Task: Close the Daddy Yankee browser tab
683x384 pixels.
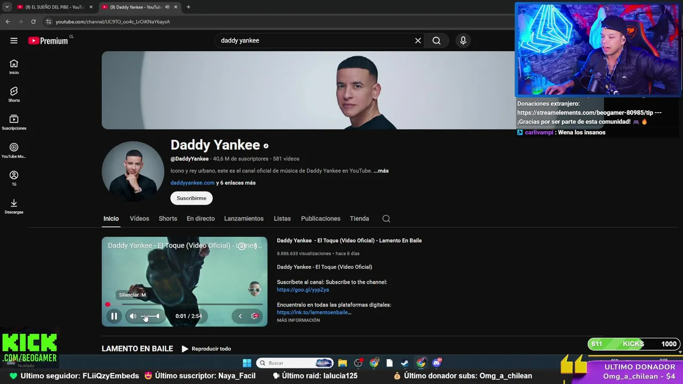Action: pos(176,7)
